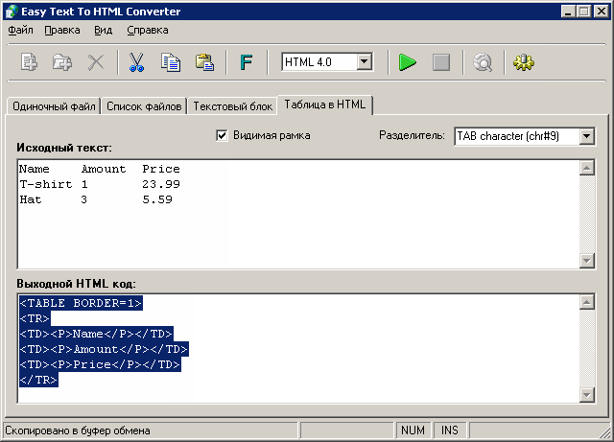Click the </TR> output line
This screenshot has width=614, height=442.
pyautogui.click(x=38, y=380)
